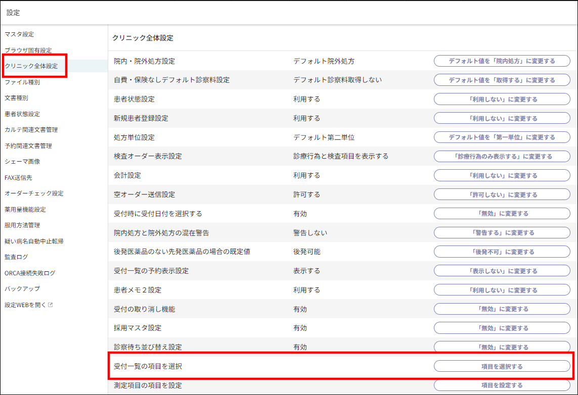578x395 pixels.
Task: Change 院内・院外処方設定 default to 院内処方
Action: [x=502, y=61]
